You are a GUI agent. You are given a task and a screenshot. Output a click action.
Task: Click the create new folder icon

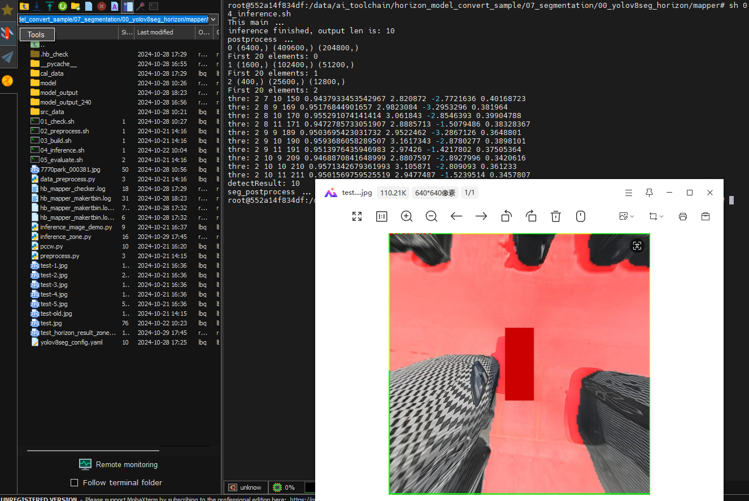(x=76, y=6)
